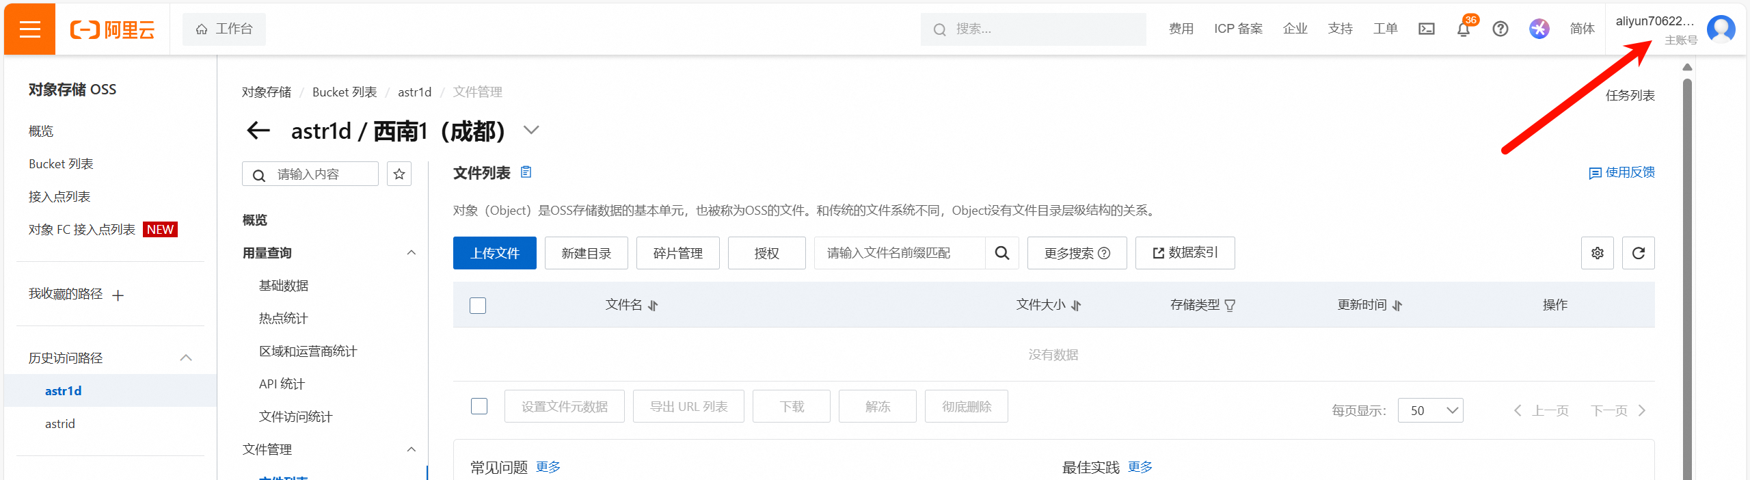Open the hamburger main menu
Viewport: 1750px width, 480px height.
pos(29,29)
